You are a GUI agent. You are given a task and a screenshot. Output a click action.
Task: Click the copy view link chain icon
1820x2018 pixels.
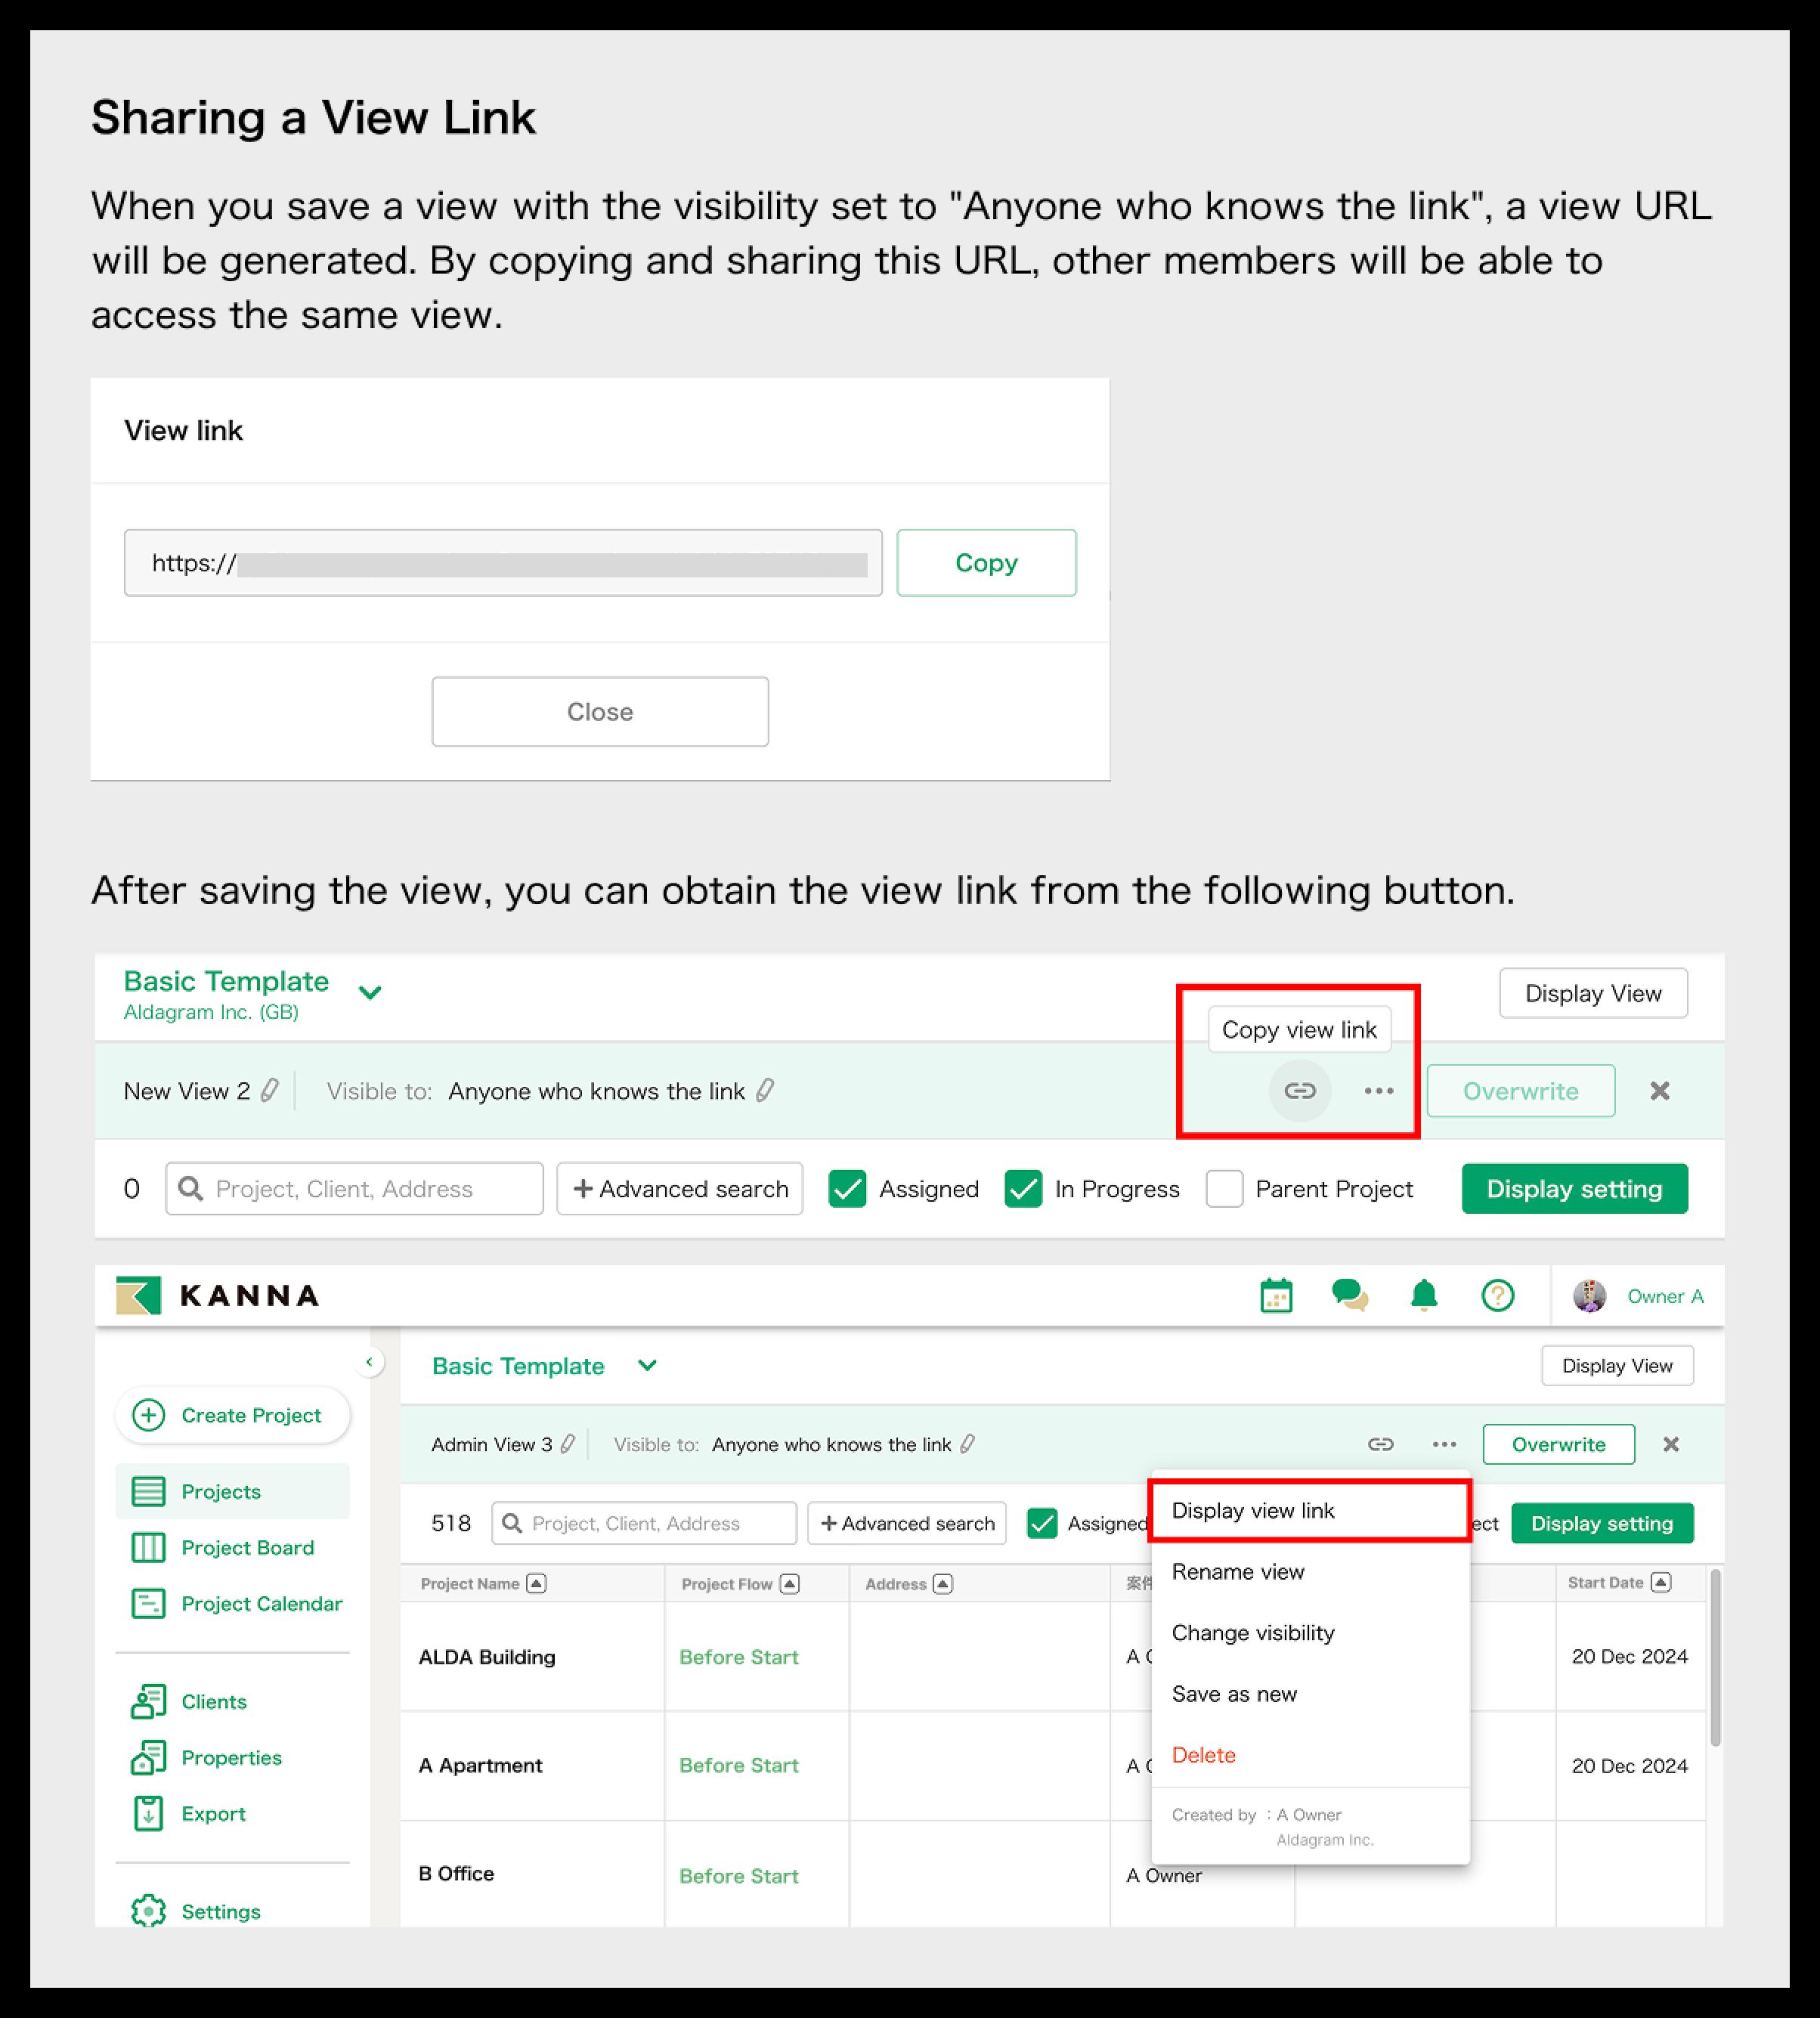pyautogui.click(x=1299, y=1091)
